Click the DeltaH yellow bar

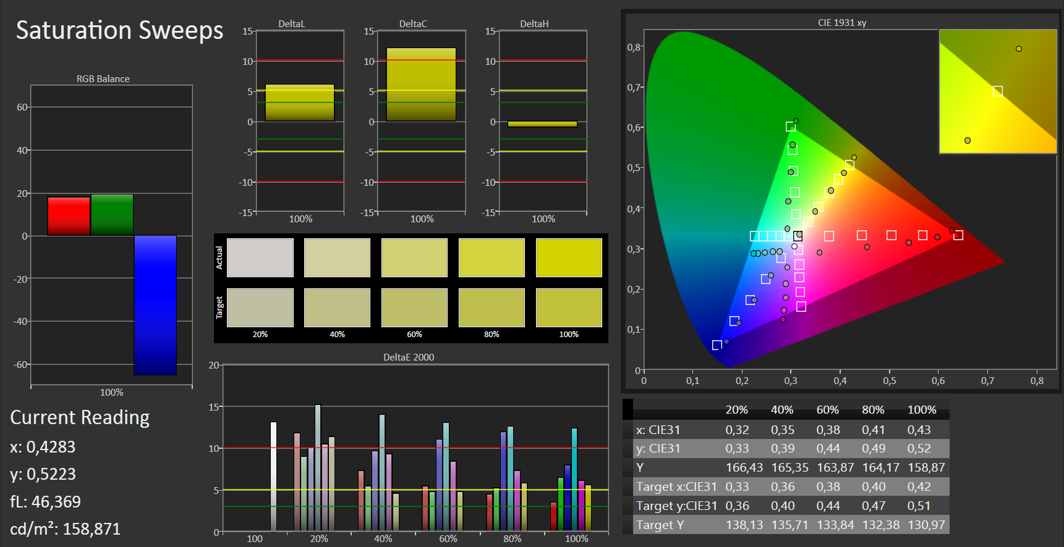(x=542, y=124)
